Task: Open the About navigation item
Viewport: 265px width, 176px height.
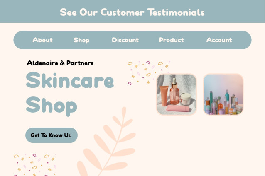Action: (42, 40)
